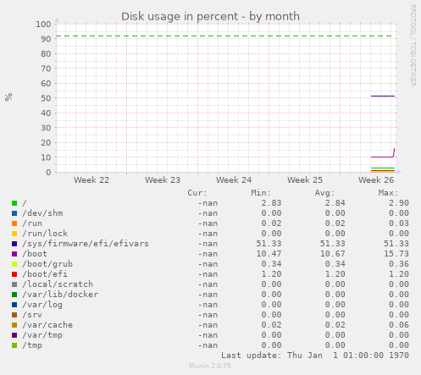Click the green swatch for / filesystem
Screen dimensions: 421x375
pyautogui.click(x=14, y=203)
